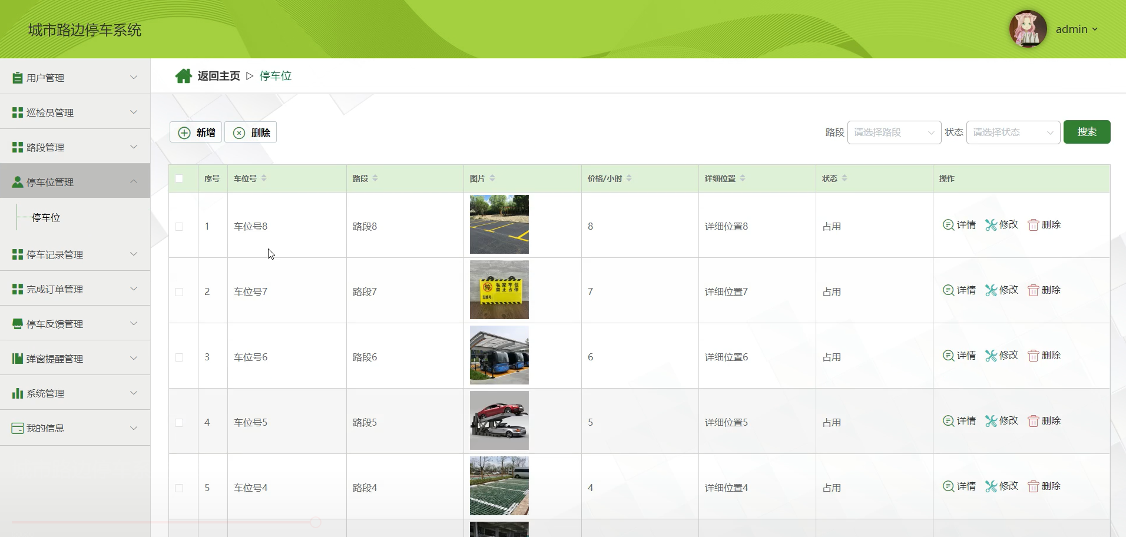This screenshot has height=537, width=1126.
Task: Open the 详情 link for 车位号5
Action: (959, 421)
